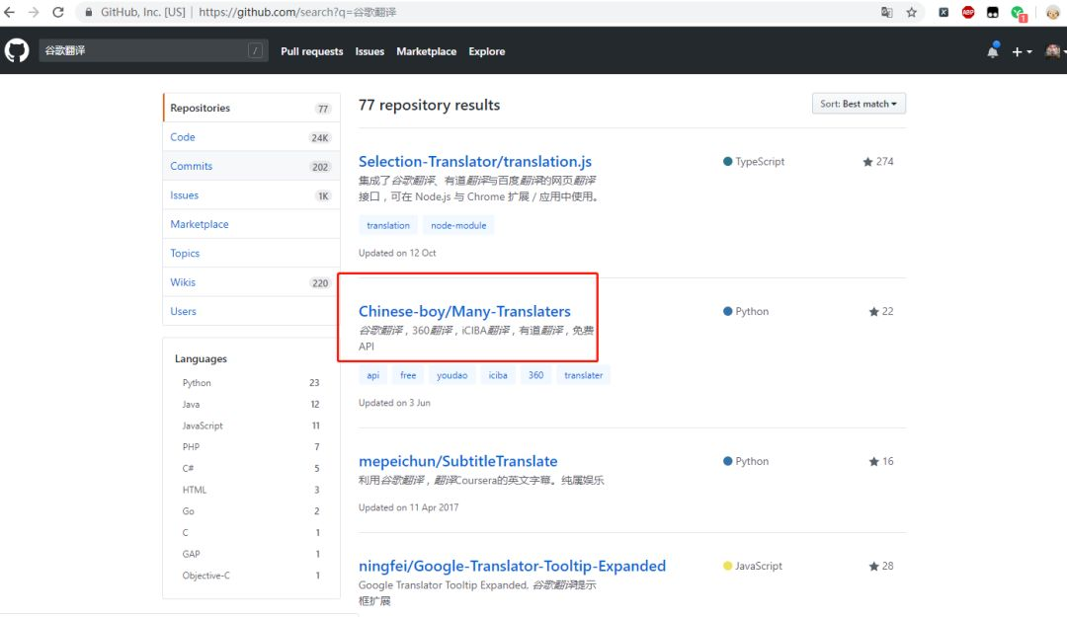Open Chinese-boy/Many-Translaters repository
This screenshot has width=1067, height=617.
point(464,311)
